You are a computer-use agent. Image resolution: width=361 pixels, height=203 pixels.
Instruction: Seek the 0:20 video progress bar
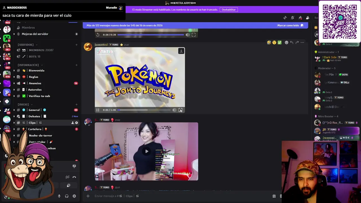pyautogui.click(x=151, y=35)
